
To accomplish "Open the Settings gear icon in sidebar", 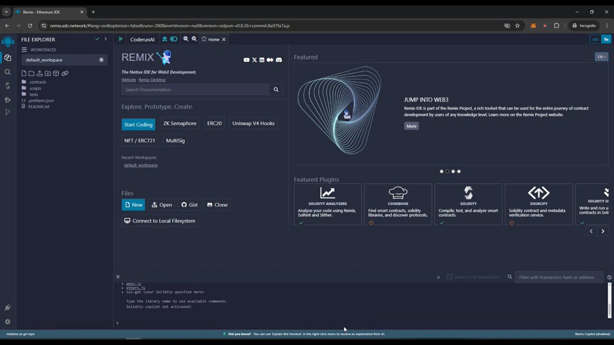I will click(x=8, y=321).
